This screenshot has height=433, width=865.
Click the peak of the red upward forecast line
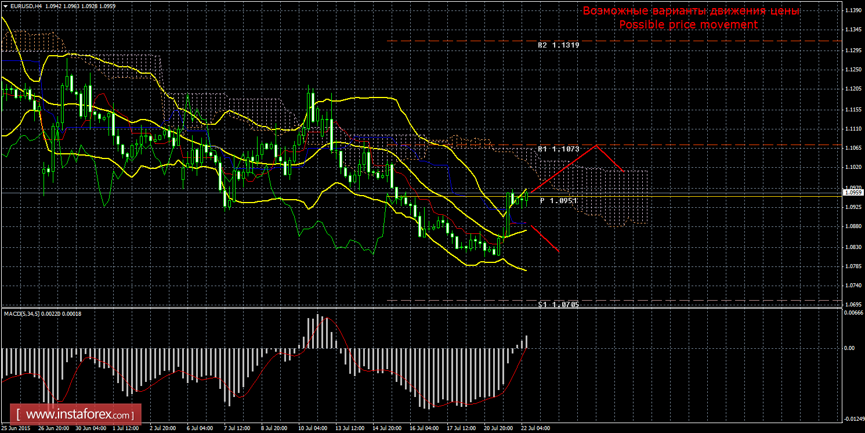595,146
